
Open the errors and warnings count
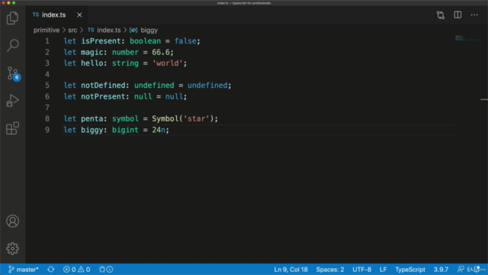76,270
